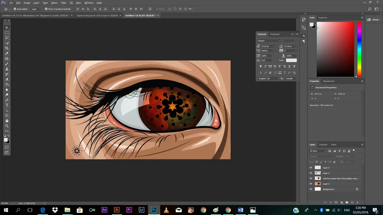Open the Filter menu
383x215 pixels.
coord(63,3)
